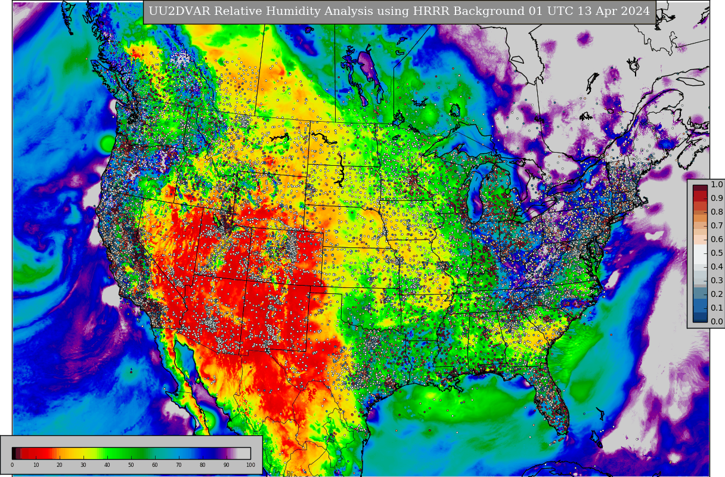Click tick label 10 on humidity colorbar
The image size is (725, 477).
36,465
